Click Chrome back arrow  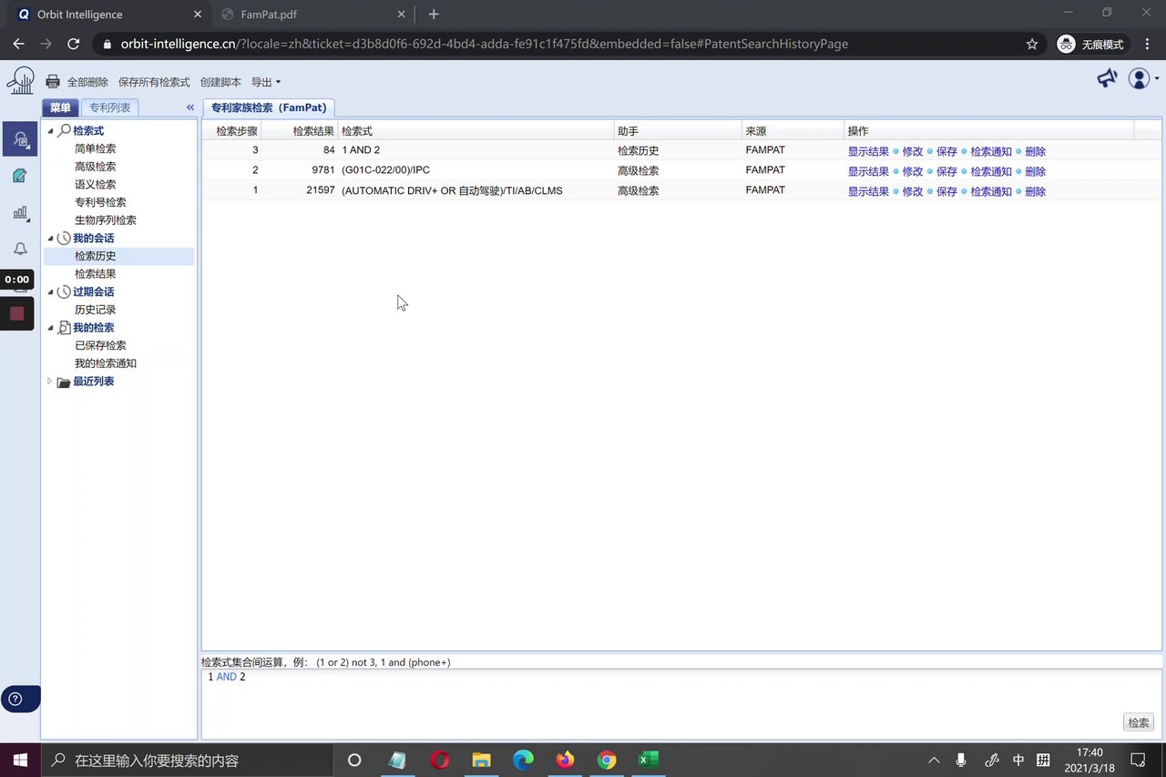(18, 44)
